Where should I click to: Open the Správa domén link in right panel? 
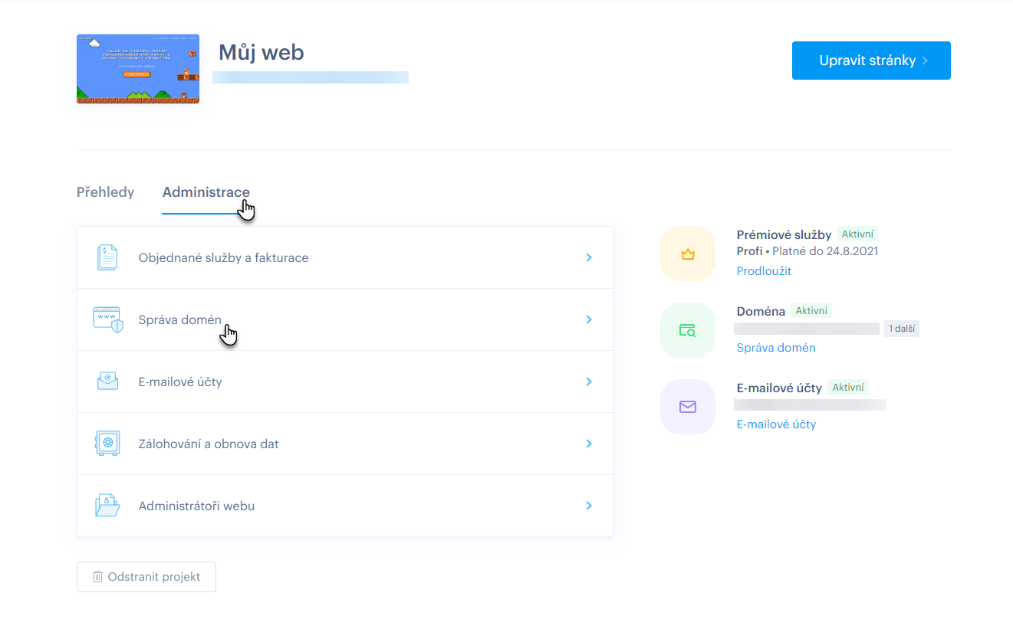coord(776,348)
